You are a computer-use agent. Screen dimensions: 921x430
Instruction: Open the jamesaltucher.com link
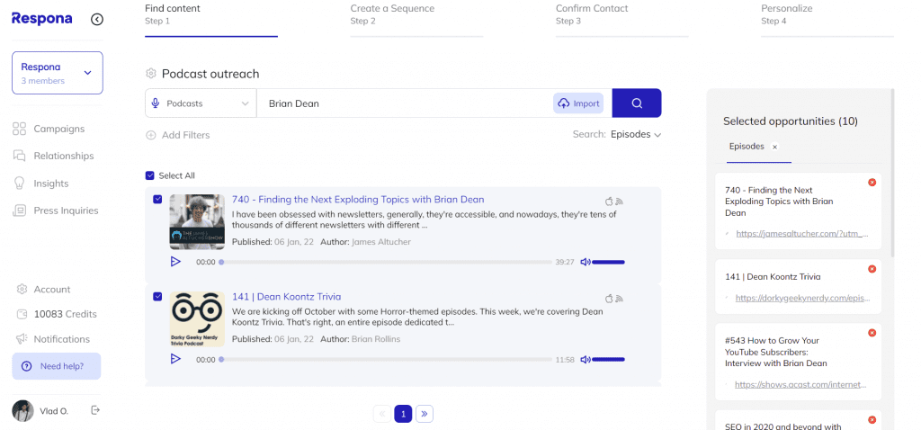point(802,233)
